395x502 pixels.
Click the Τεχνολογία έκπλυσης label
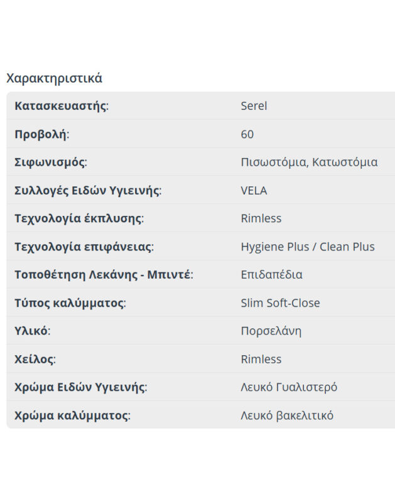(78, 218)
